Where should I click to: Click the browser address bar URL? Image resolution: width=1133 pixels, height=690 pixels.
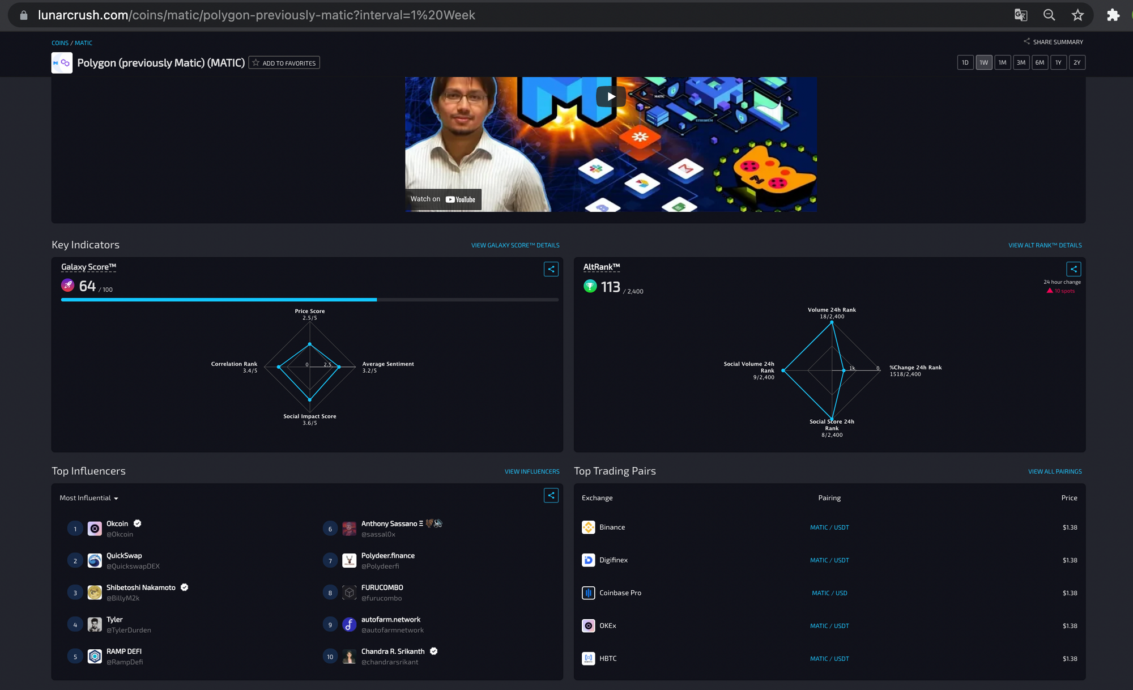pos(256,15)
